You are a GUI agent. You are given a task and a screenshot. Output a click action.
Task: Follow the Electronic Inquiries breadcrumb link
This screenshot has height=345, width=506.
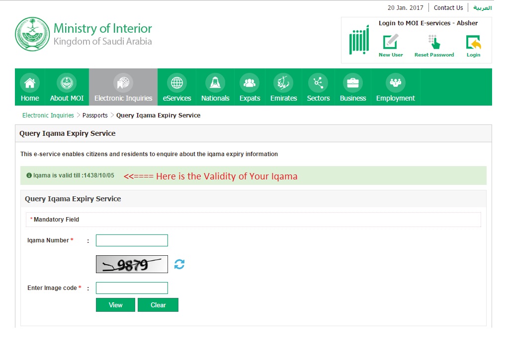(48, 115)
